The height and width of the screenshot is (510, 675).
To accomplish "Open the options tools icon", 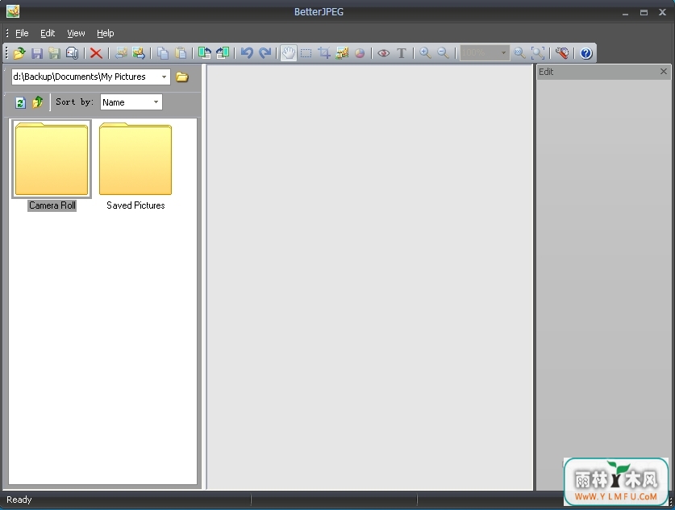I will coord(562,53).
